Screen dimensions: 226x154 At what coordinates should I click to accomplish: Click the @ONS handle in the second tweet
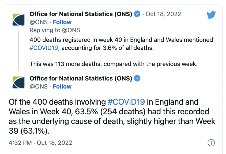click(39, 86)
